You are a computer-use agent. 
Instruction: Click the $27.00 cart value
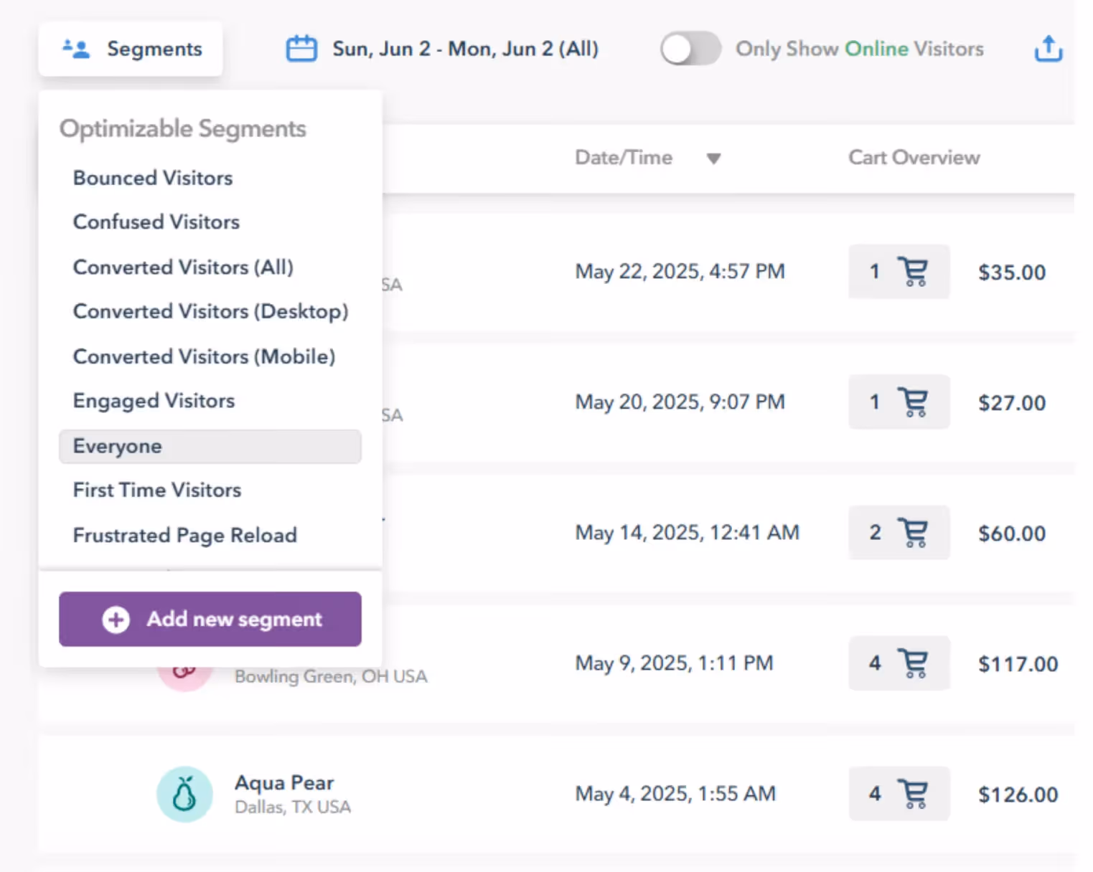point(1012,403)
